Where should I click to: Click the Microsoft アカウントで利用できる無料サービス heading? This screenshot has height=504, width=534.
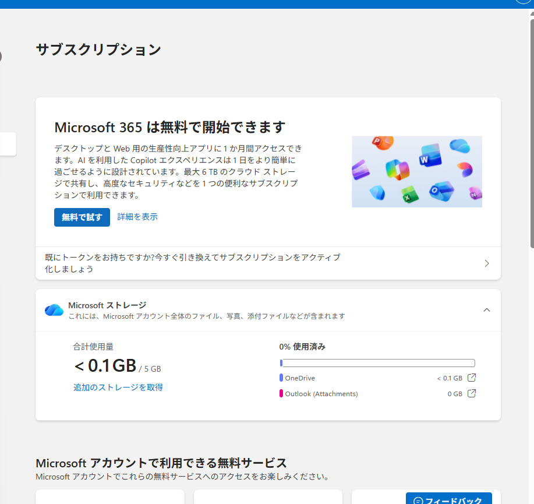coord(161,463)
